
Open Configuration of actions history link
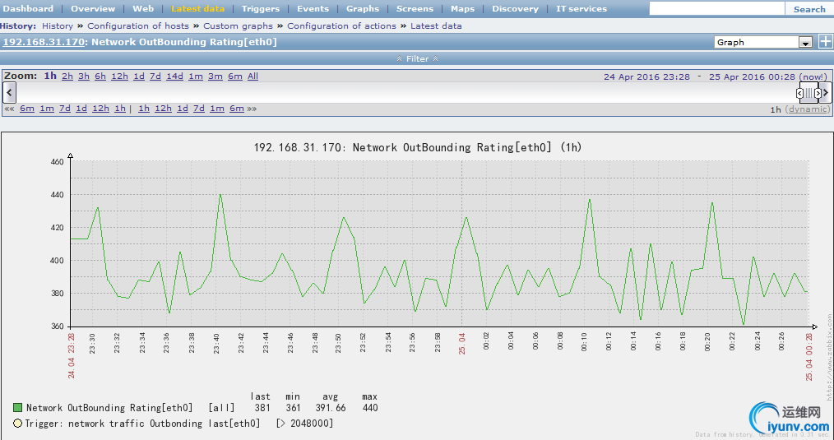point(341,25)
